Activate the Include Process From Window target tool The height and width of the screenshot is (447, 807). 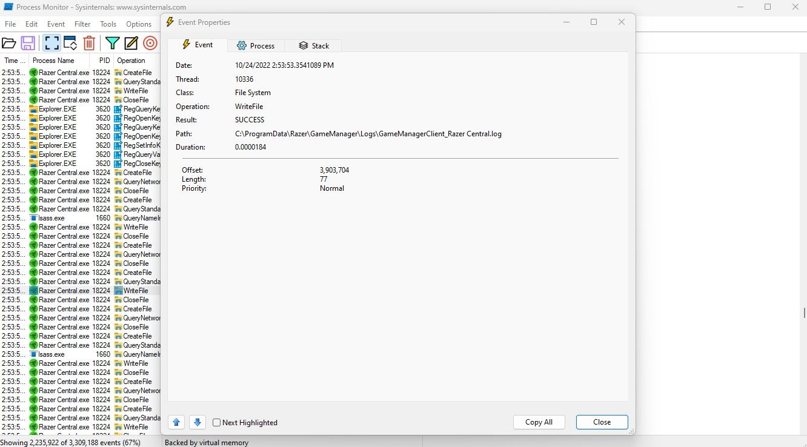(150, 42)
